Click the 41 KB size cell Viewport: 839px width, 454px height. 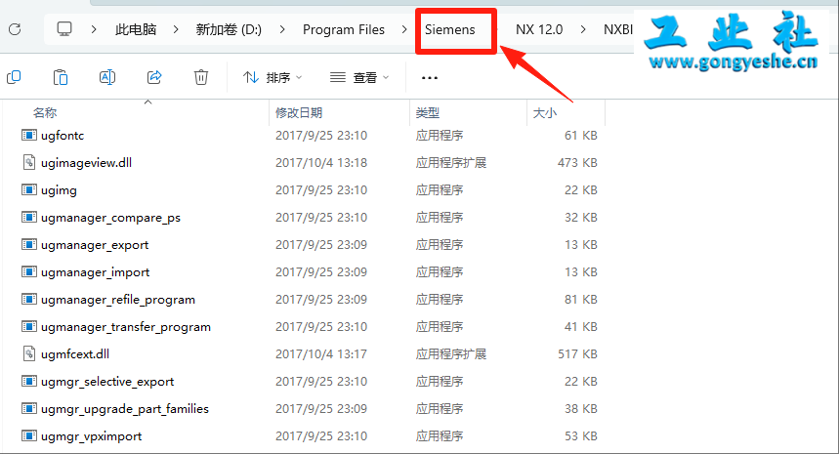[x=580, y=327]
